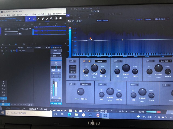Select the Paint line tool
Viewport: 173px width, 129px height.
click(47, 19)
